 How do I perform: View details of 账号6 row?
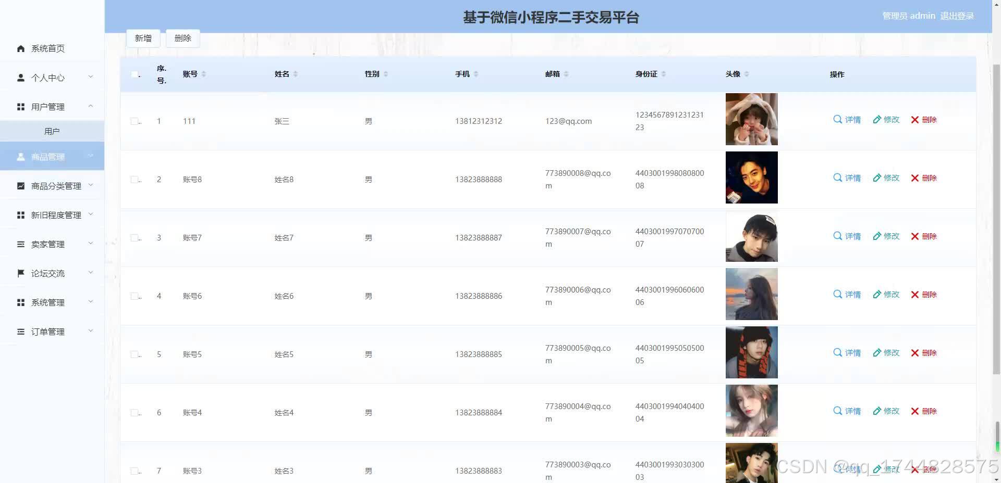pyautogui.click(x=847, y=295)
